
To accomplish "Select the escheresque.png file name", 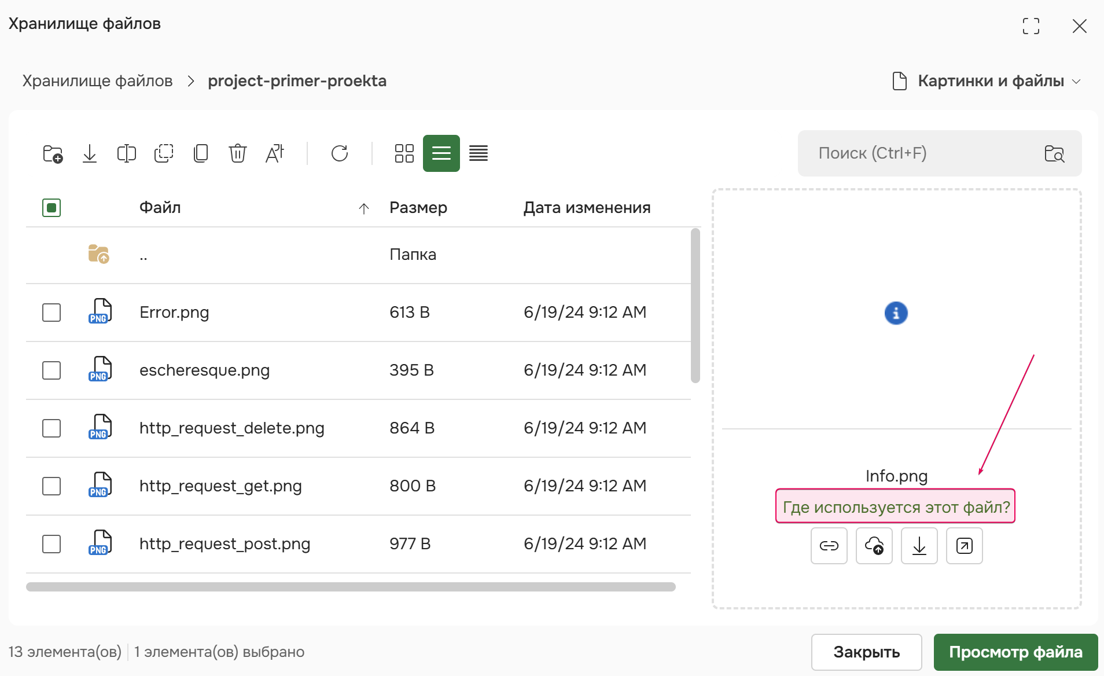I will click(205, 370).
